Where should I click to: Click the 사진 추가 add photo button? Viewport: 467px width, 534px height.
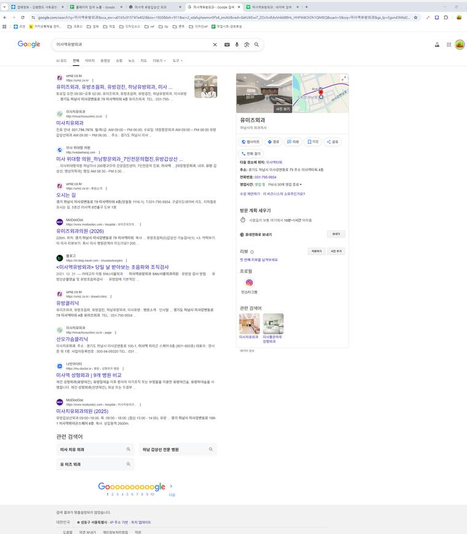tap(336, 251)
